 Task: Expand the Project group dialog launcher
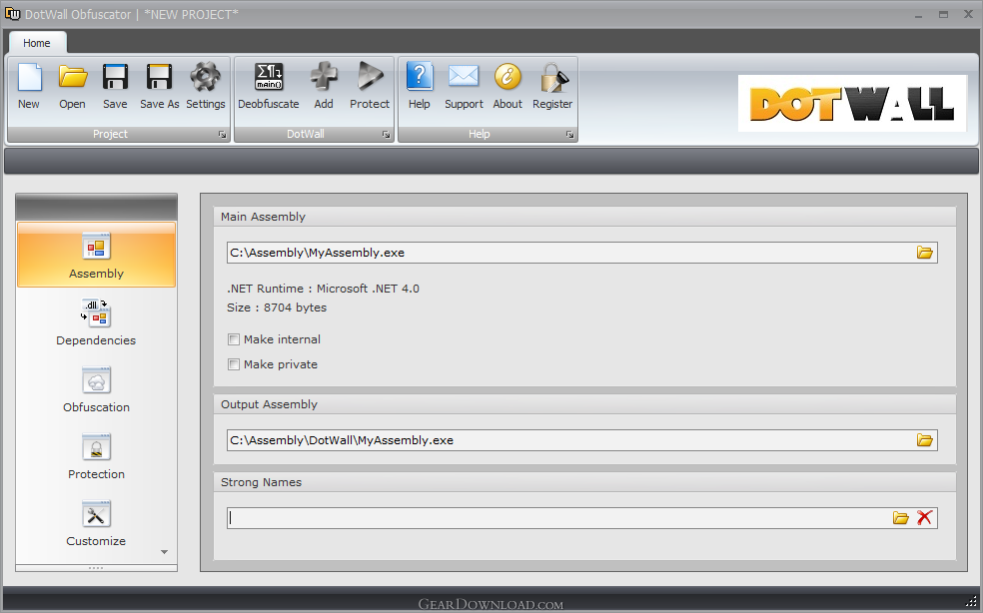click(x=222, y=135)
